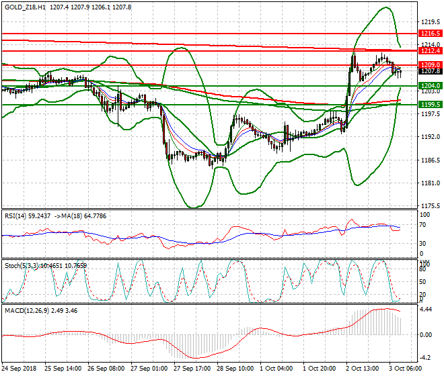The height and width of the screenshot is (376, 444).
Task: Select the 1216.5 red price label
Action: point(430,34)
